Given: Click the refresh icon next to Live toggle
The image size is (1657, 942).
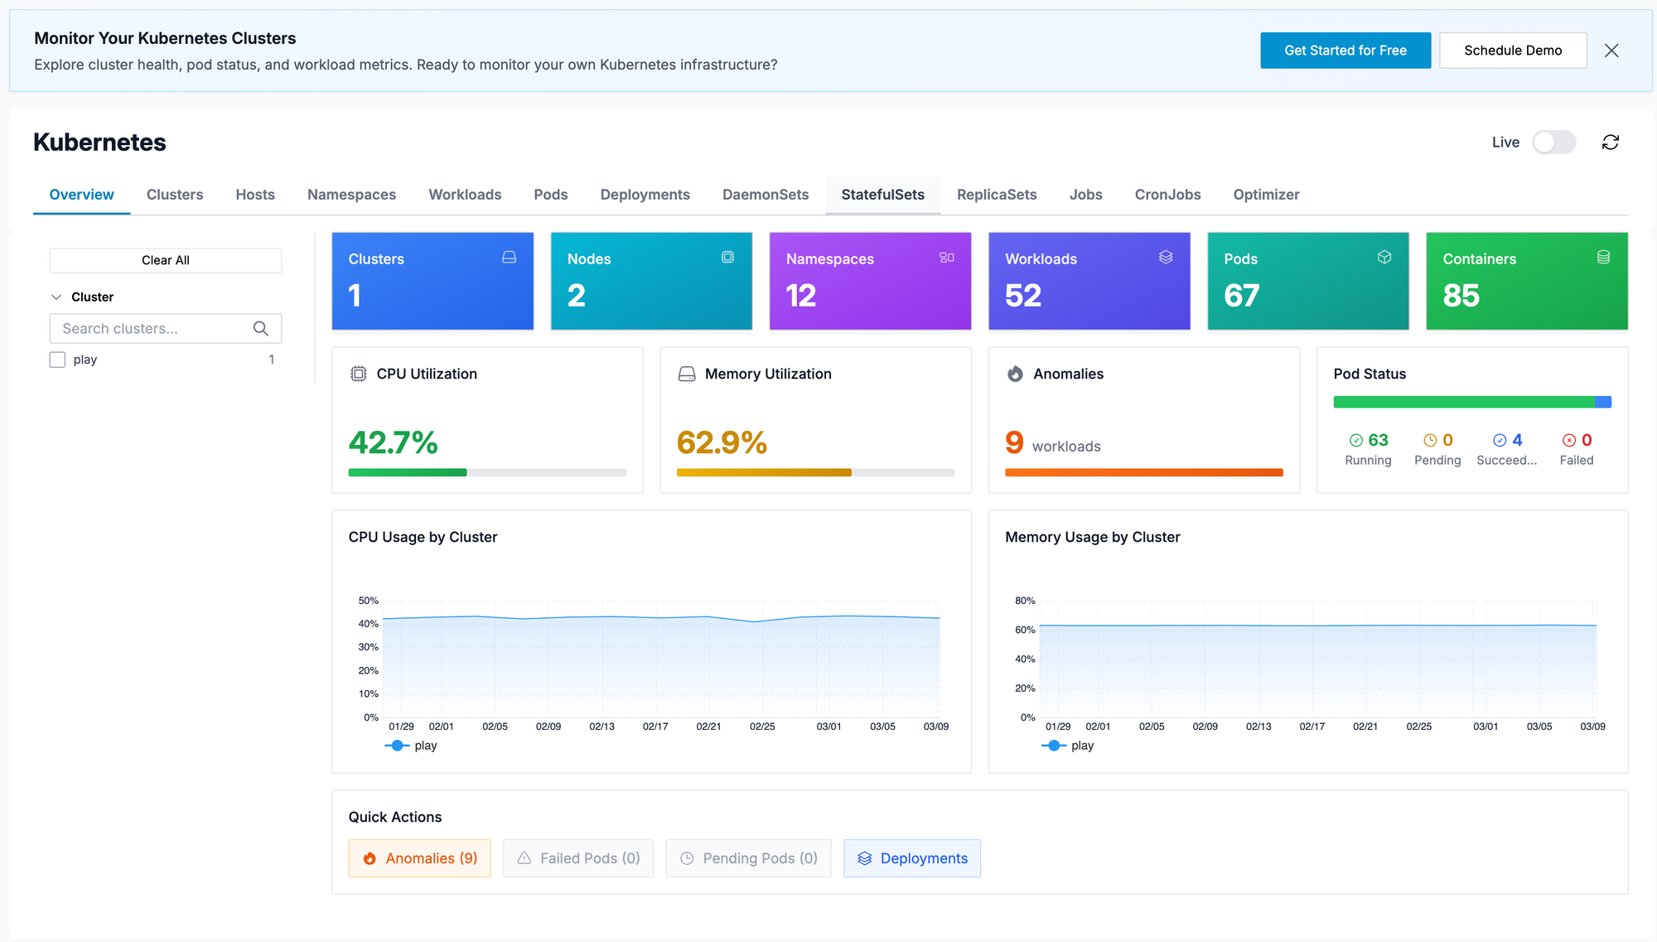Looking at the screenshot, I should 1611,142.
